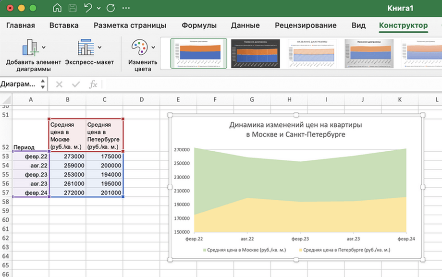Click the Период cell
This screenshot has height=277, width=442.
[31, 135]
